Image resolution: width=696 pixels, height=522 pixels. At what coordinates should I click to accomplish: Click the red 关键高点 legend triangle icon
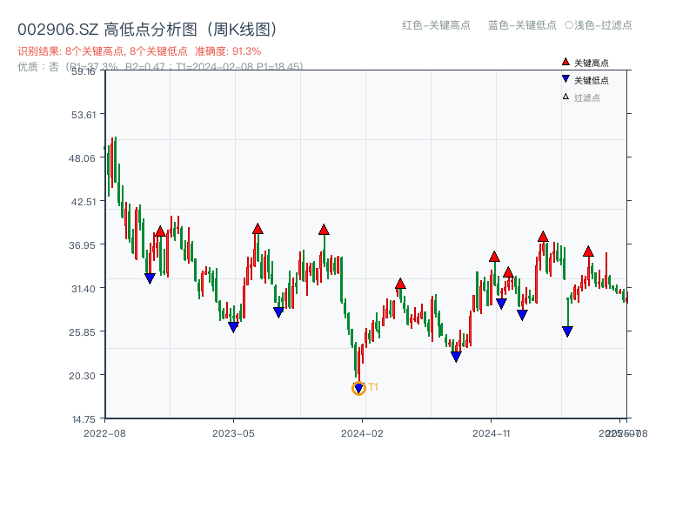point(565,62)
